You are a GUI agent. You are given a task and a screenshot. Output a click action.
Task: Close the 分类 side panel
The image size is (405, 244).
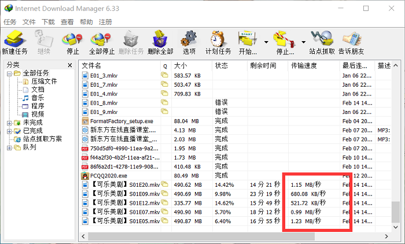click(70, 65)
